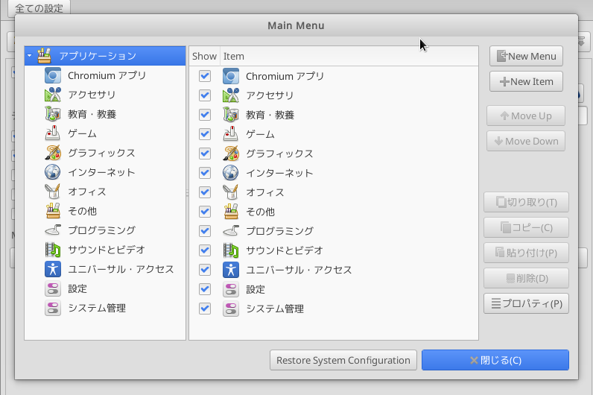The height and width of the screenshot is (395, 593).
Task: Click the Move Down button
Action: [x=526, y=141]
